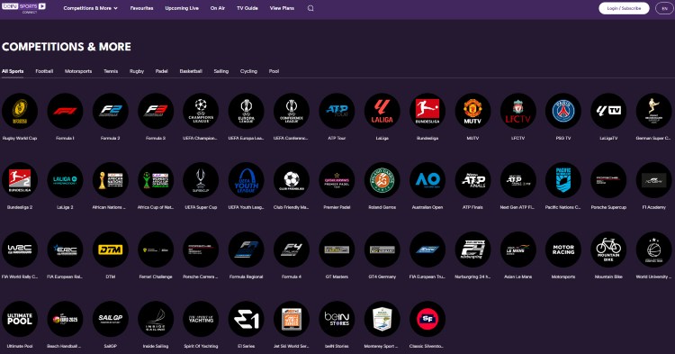Image resolution: width=675 pixels, height=354 pixels.
Task: Open the FIA World Rally Championship icon
Action: tap(20, 250)
